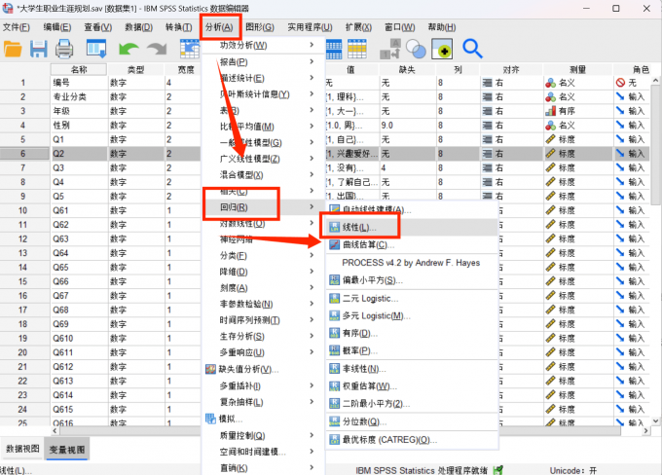Expand the 混合模型 submenu arrow
The image size is (662, 475).
[312, 174]
